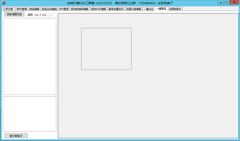The image size is (240, 141).
Task: Click the outlined rectangle in the map canvas
Action: click(x=106, y=49)
